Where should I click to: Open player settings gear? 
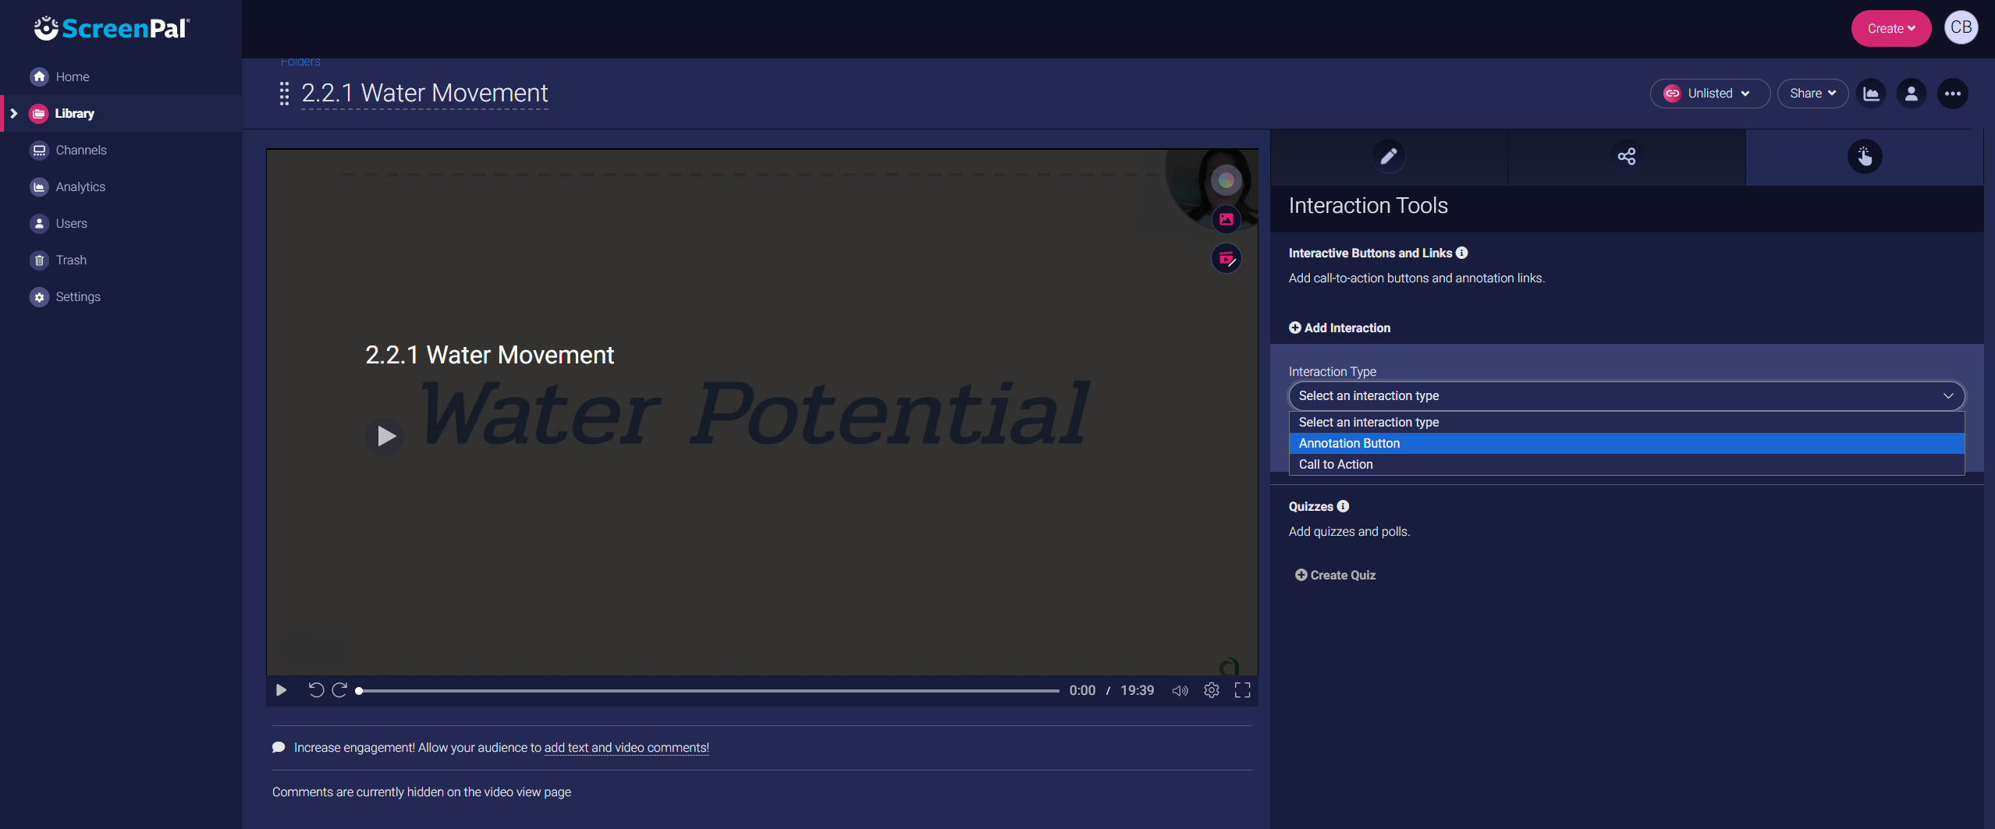[1212, 690]
